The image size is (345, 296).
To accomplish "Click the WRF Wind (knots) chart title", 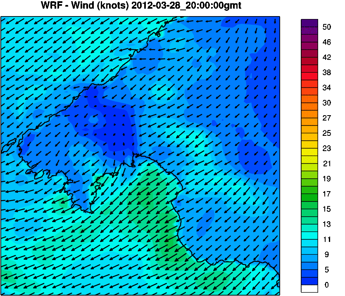I will (x=141, y=5).
